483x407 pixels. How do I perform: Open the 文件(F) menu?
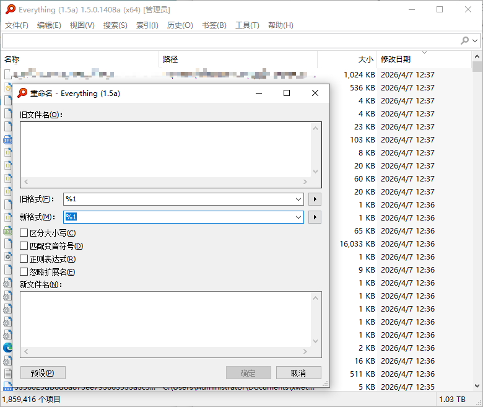click(17, 25)
